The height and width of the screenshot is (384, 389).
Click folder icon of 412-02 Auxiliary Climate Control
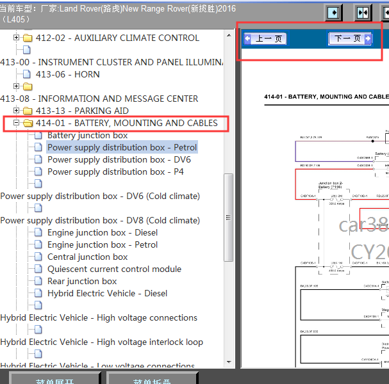click(28, 38)
